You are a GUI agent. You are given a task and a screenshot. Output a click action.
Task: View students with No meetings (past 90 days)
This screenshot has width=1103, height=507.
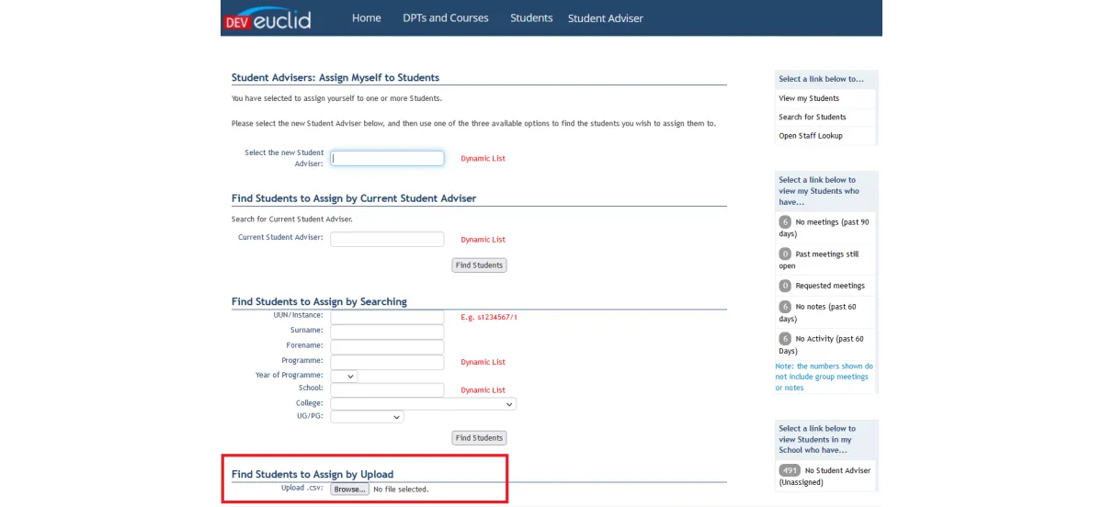click(x=824, y=227)
